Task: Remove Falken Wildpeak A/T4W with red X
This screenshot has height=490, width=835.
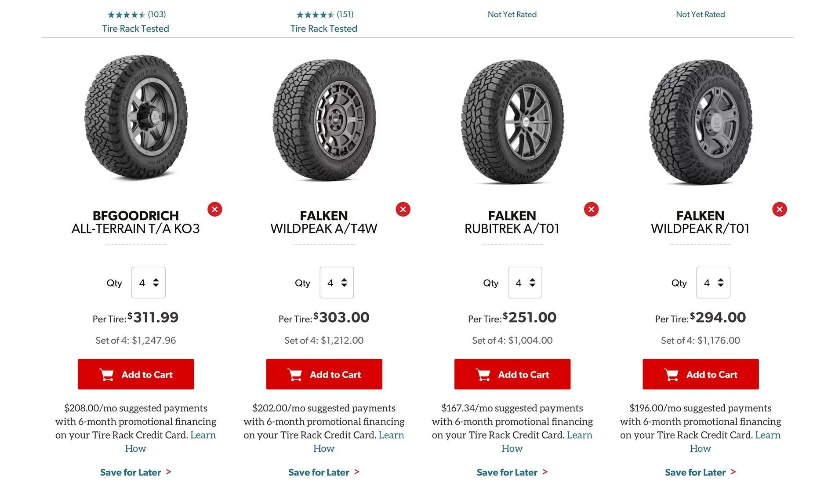Action: (403, 209)
